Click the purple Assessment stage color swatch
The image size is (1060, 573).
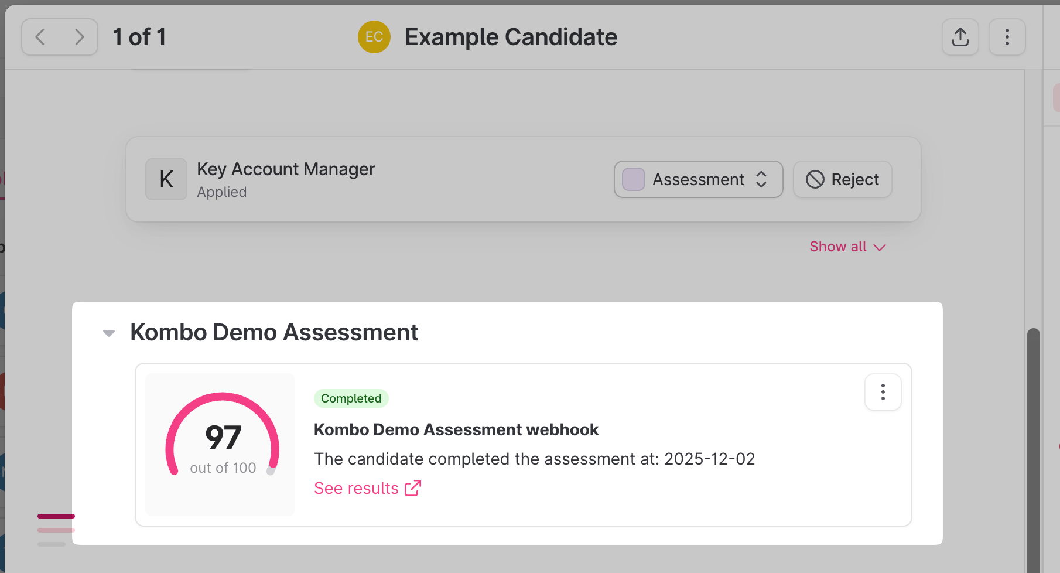[634, 179]
